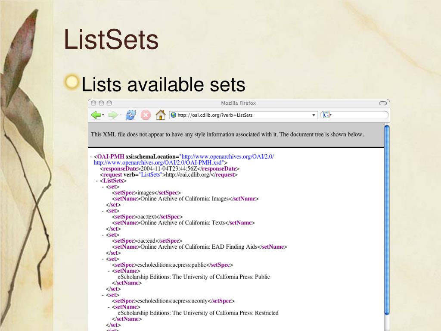Open the Forward button history dropdown arrow

click(121, 115)
